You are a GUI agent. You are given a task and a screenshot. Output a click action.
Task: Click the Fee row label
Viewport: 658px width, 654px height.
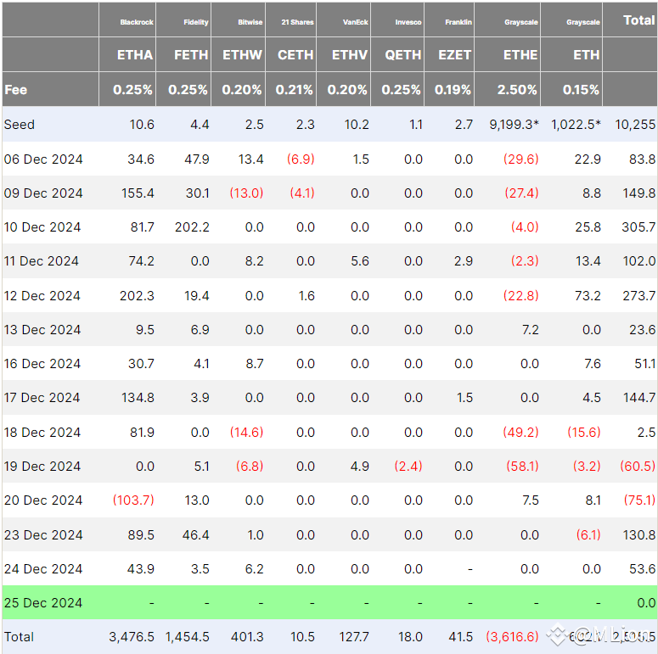tap(16, 90)
